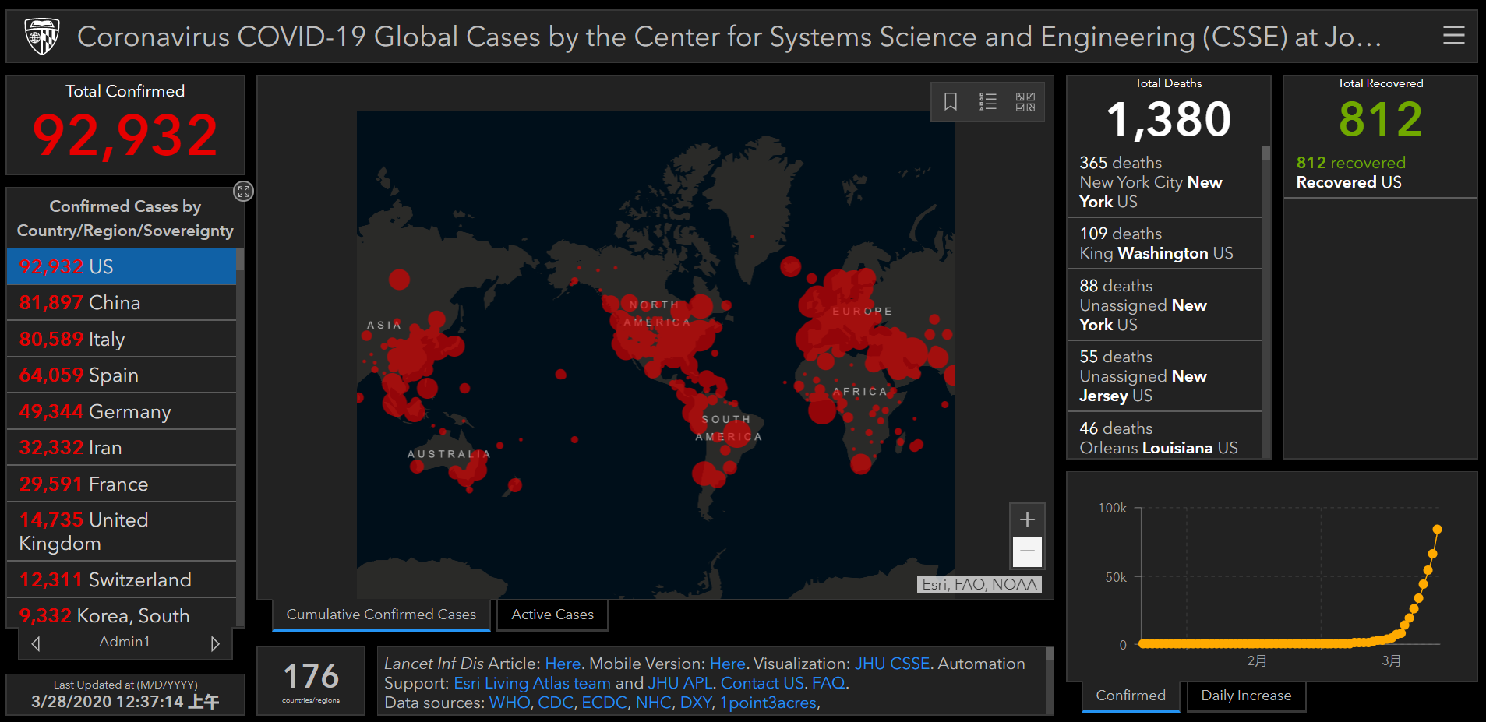The image size is (1486, 722).
Task: Select the 64,059 Spain row
Action: click(122, 375)
